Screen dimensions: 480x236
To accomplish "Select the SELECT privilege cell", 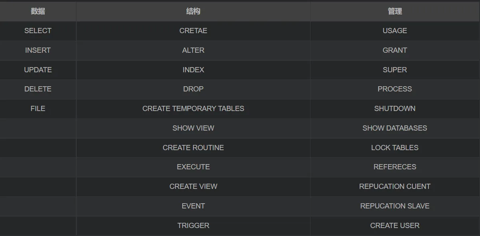I will coord(38,31).
